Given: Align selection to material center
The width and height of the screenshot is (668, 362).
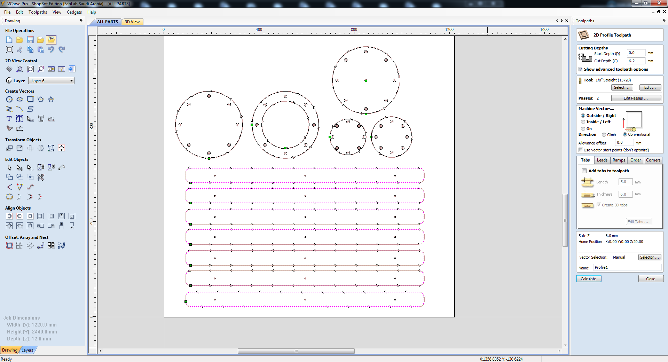Looking at the screenshot, I should coord(9,216).
